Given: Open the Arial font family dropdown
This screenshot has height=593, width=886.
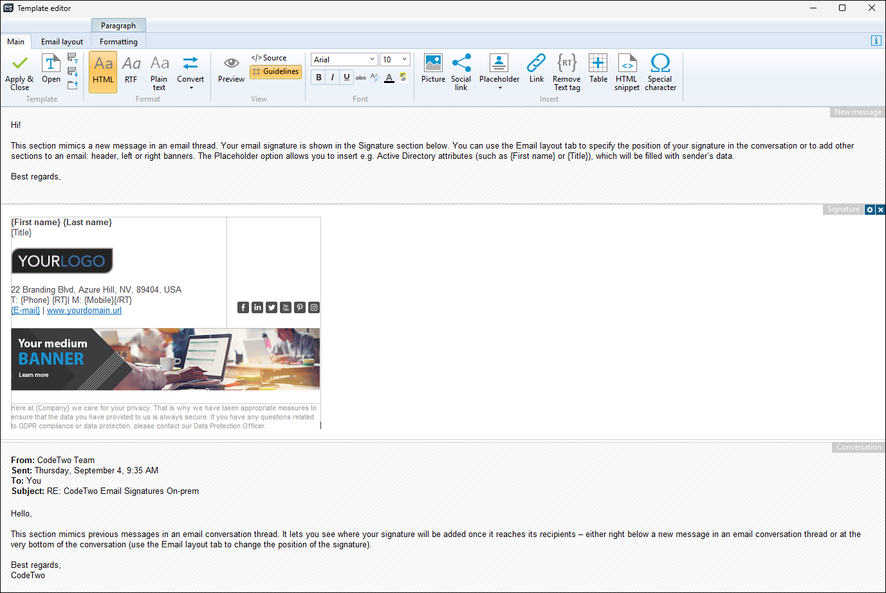Looking at the screenshot, I should point(372,59).
